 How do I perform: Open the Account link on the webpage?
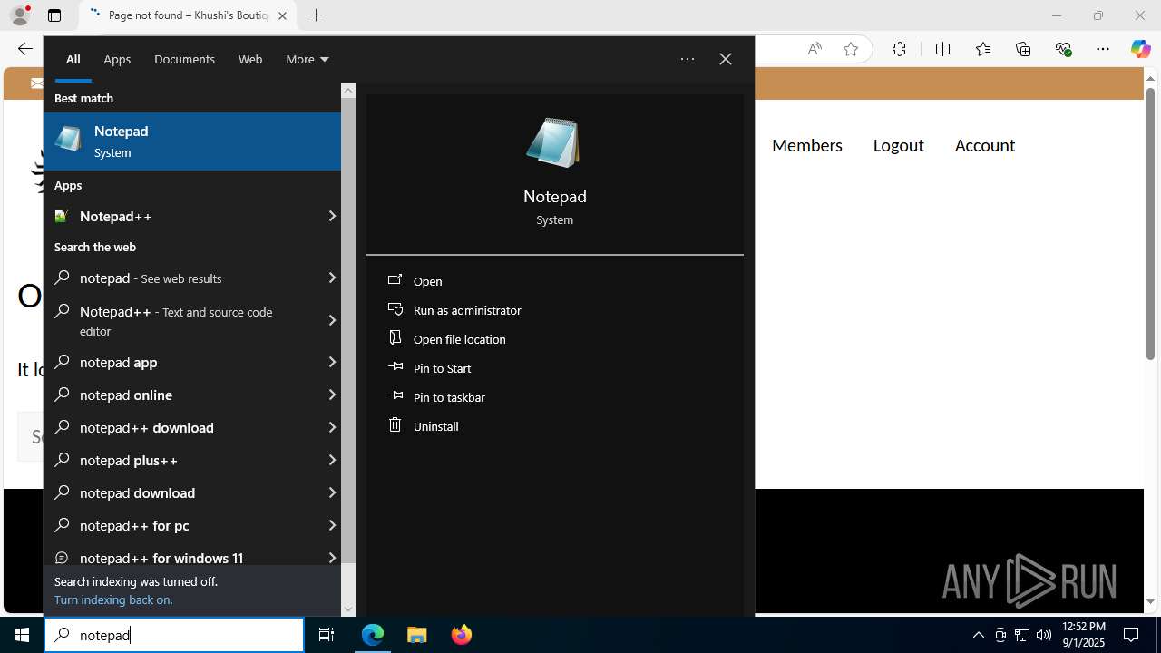985,145
